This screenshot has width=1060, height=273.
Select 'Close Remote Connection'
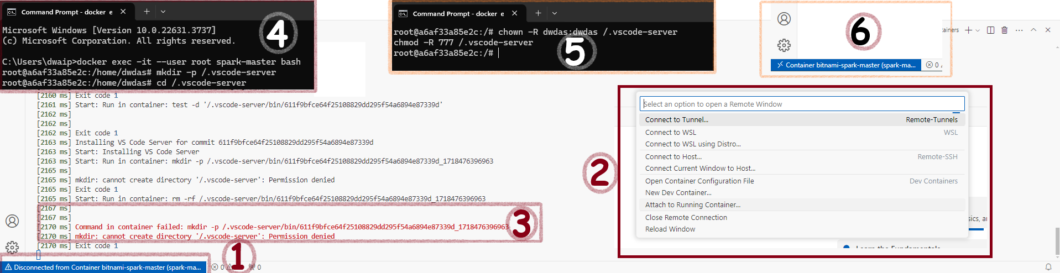tap(801, 217)
